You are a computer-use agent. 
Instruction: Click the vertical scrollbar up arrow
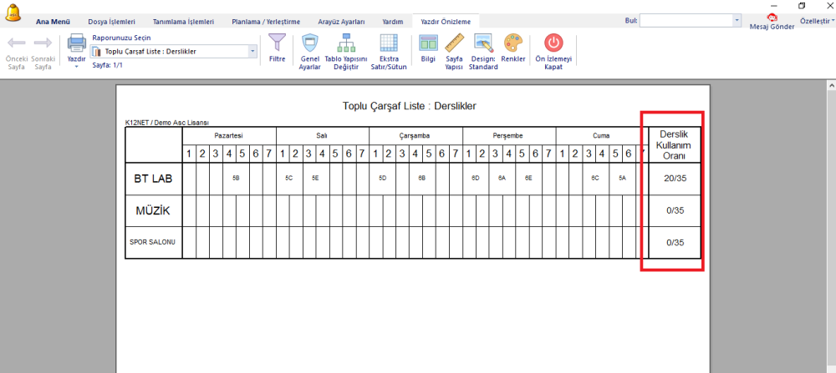(831, 85)
